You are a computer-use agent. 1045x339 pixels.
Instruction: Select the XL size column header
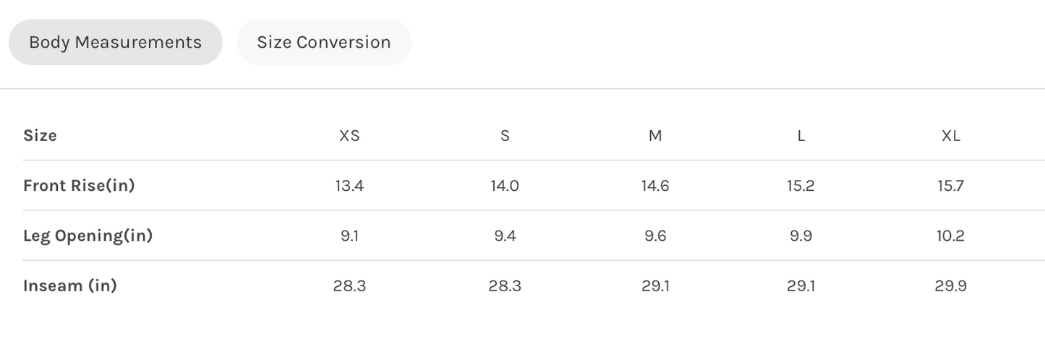tap(951, 136)
